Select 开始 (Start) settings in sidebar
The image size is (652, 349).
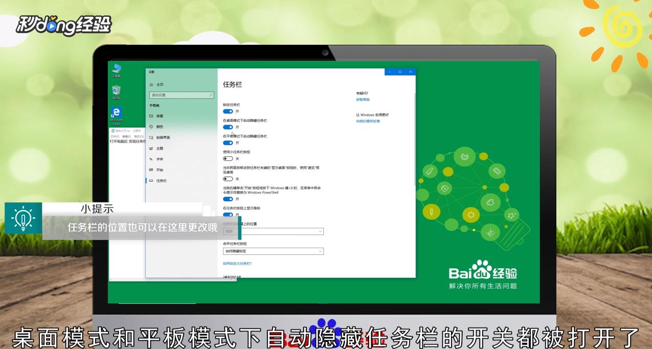(159, 169)
